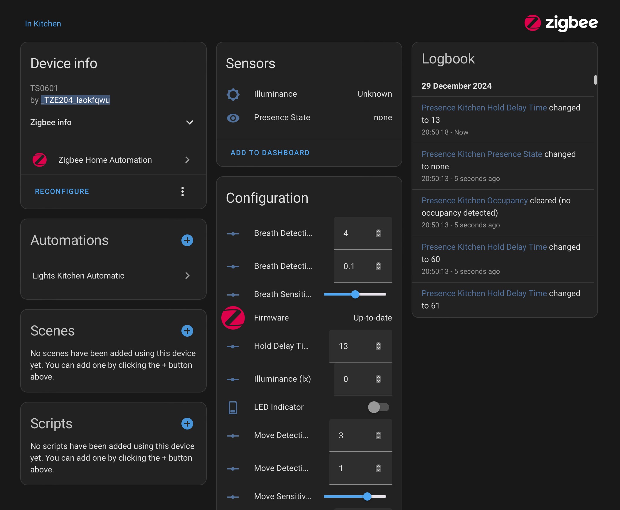
Task: Click the RECONFIGURE button
Action: click(62, 191)
